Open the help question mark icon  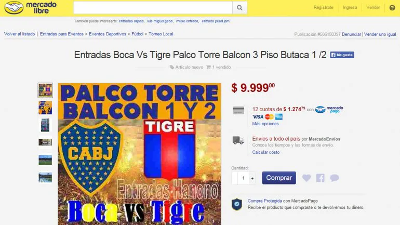click(392, 8)
